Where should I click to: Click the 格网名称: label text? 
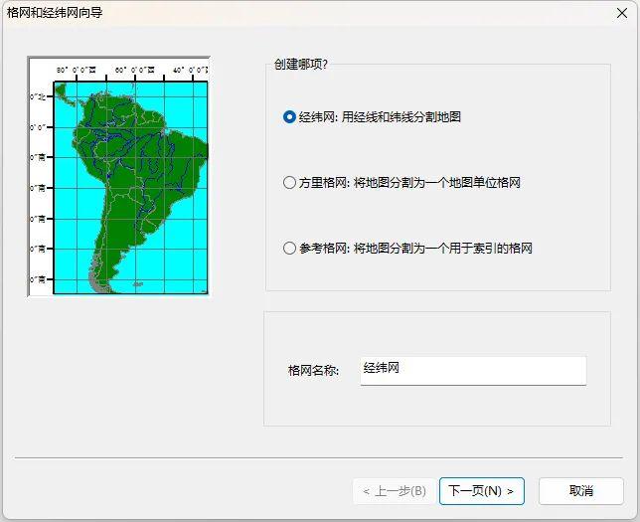[313, 371]
